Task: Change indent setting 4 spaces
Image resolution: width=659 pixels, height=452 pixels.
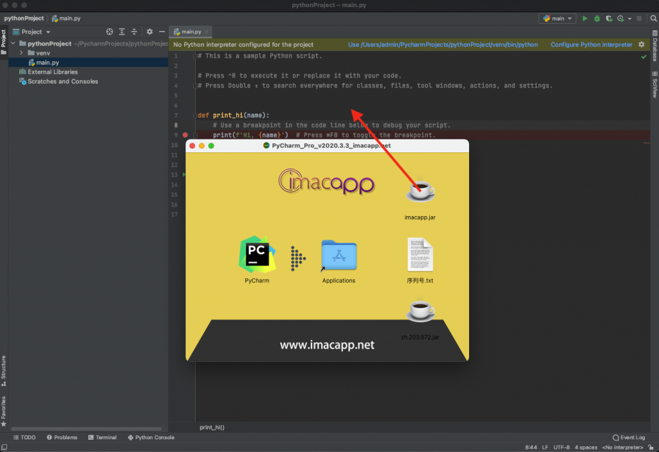Action: [x=586, y=447]
